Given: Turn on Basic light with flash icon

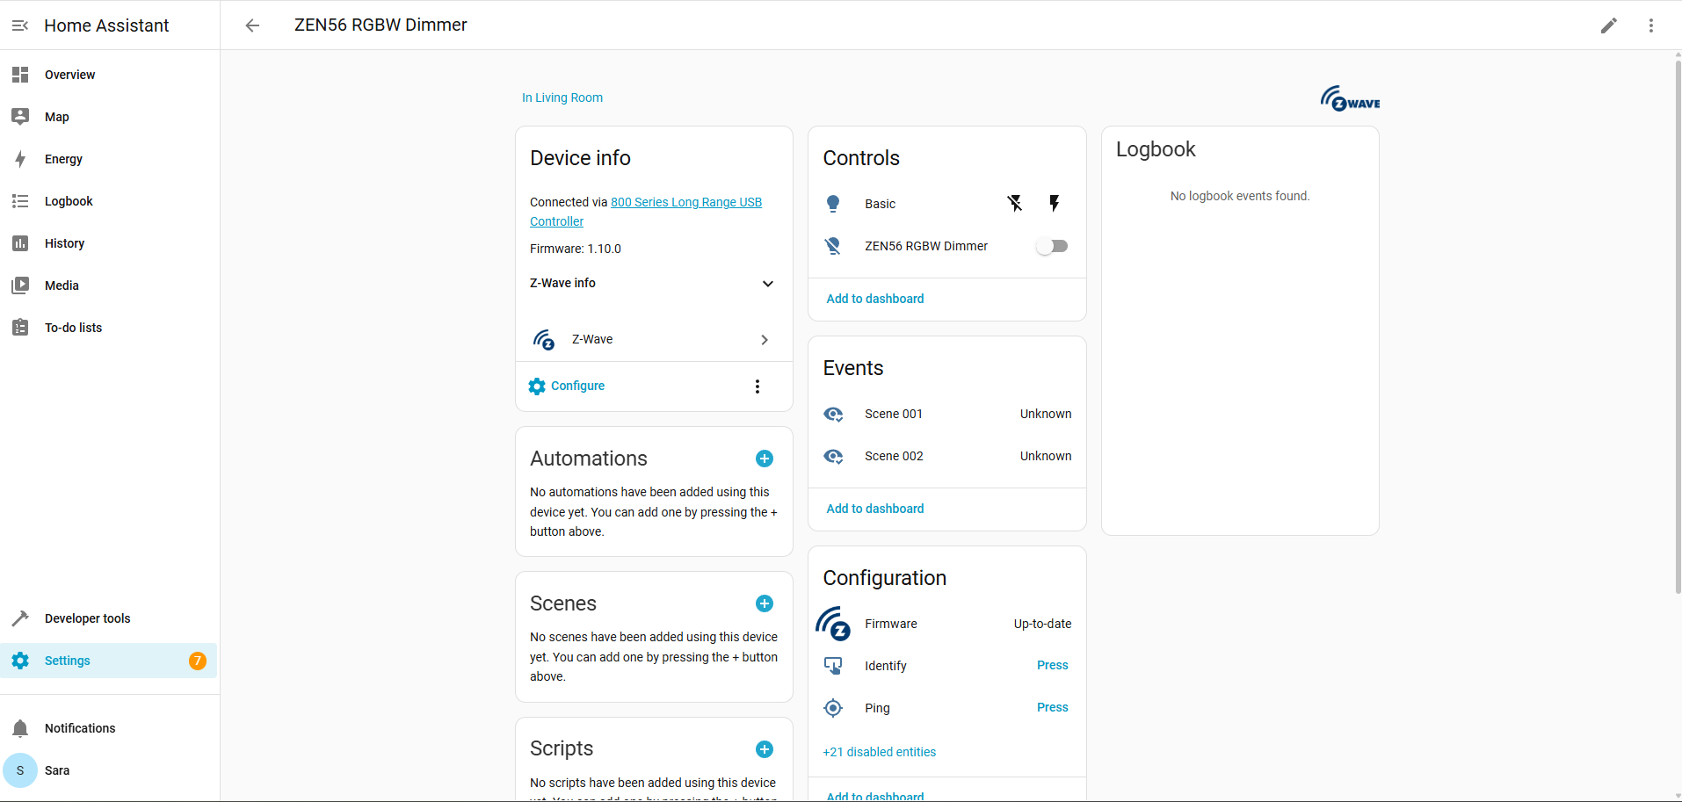Looking at the screenshot, I should tap(1055, 204).
